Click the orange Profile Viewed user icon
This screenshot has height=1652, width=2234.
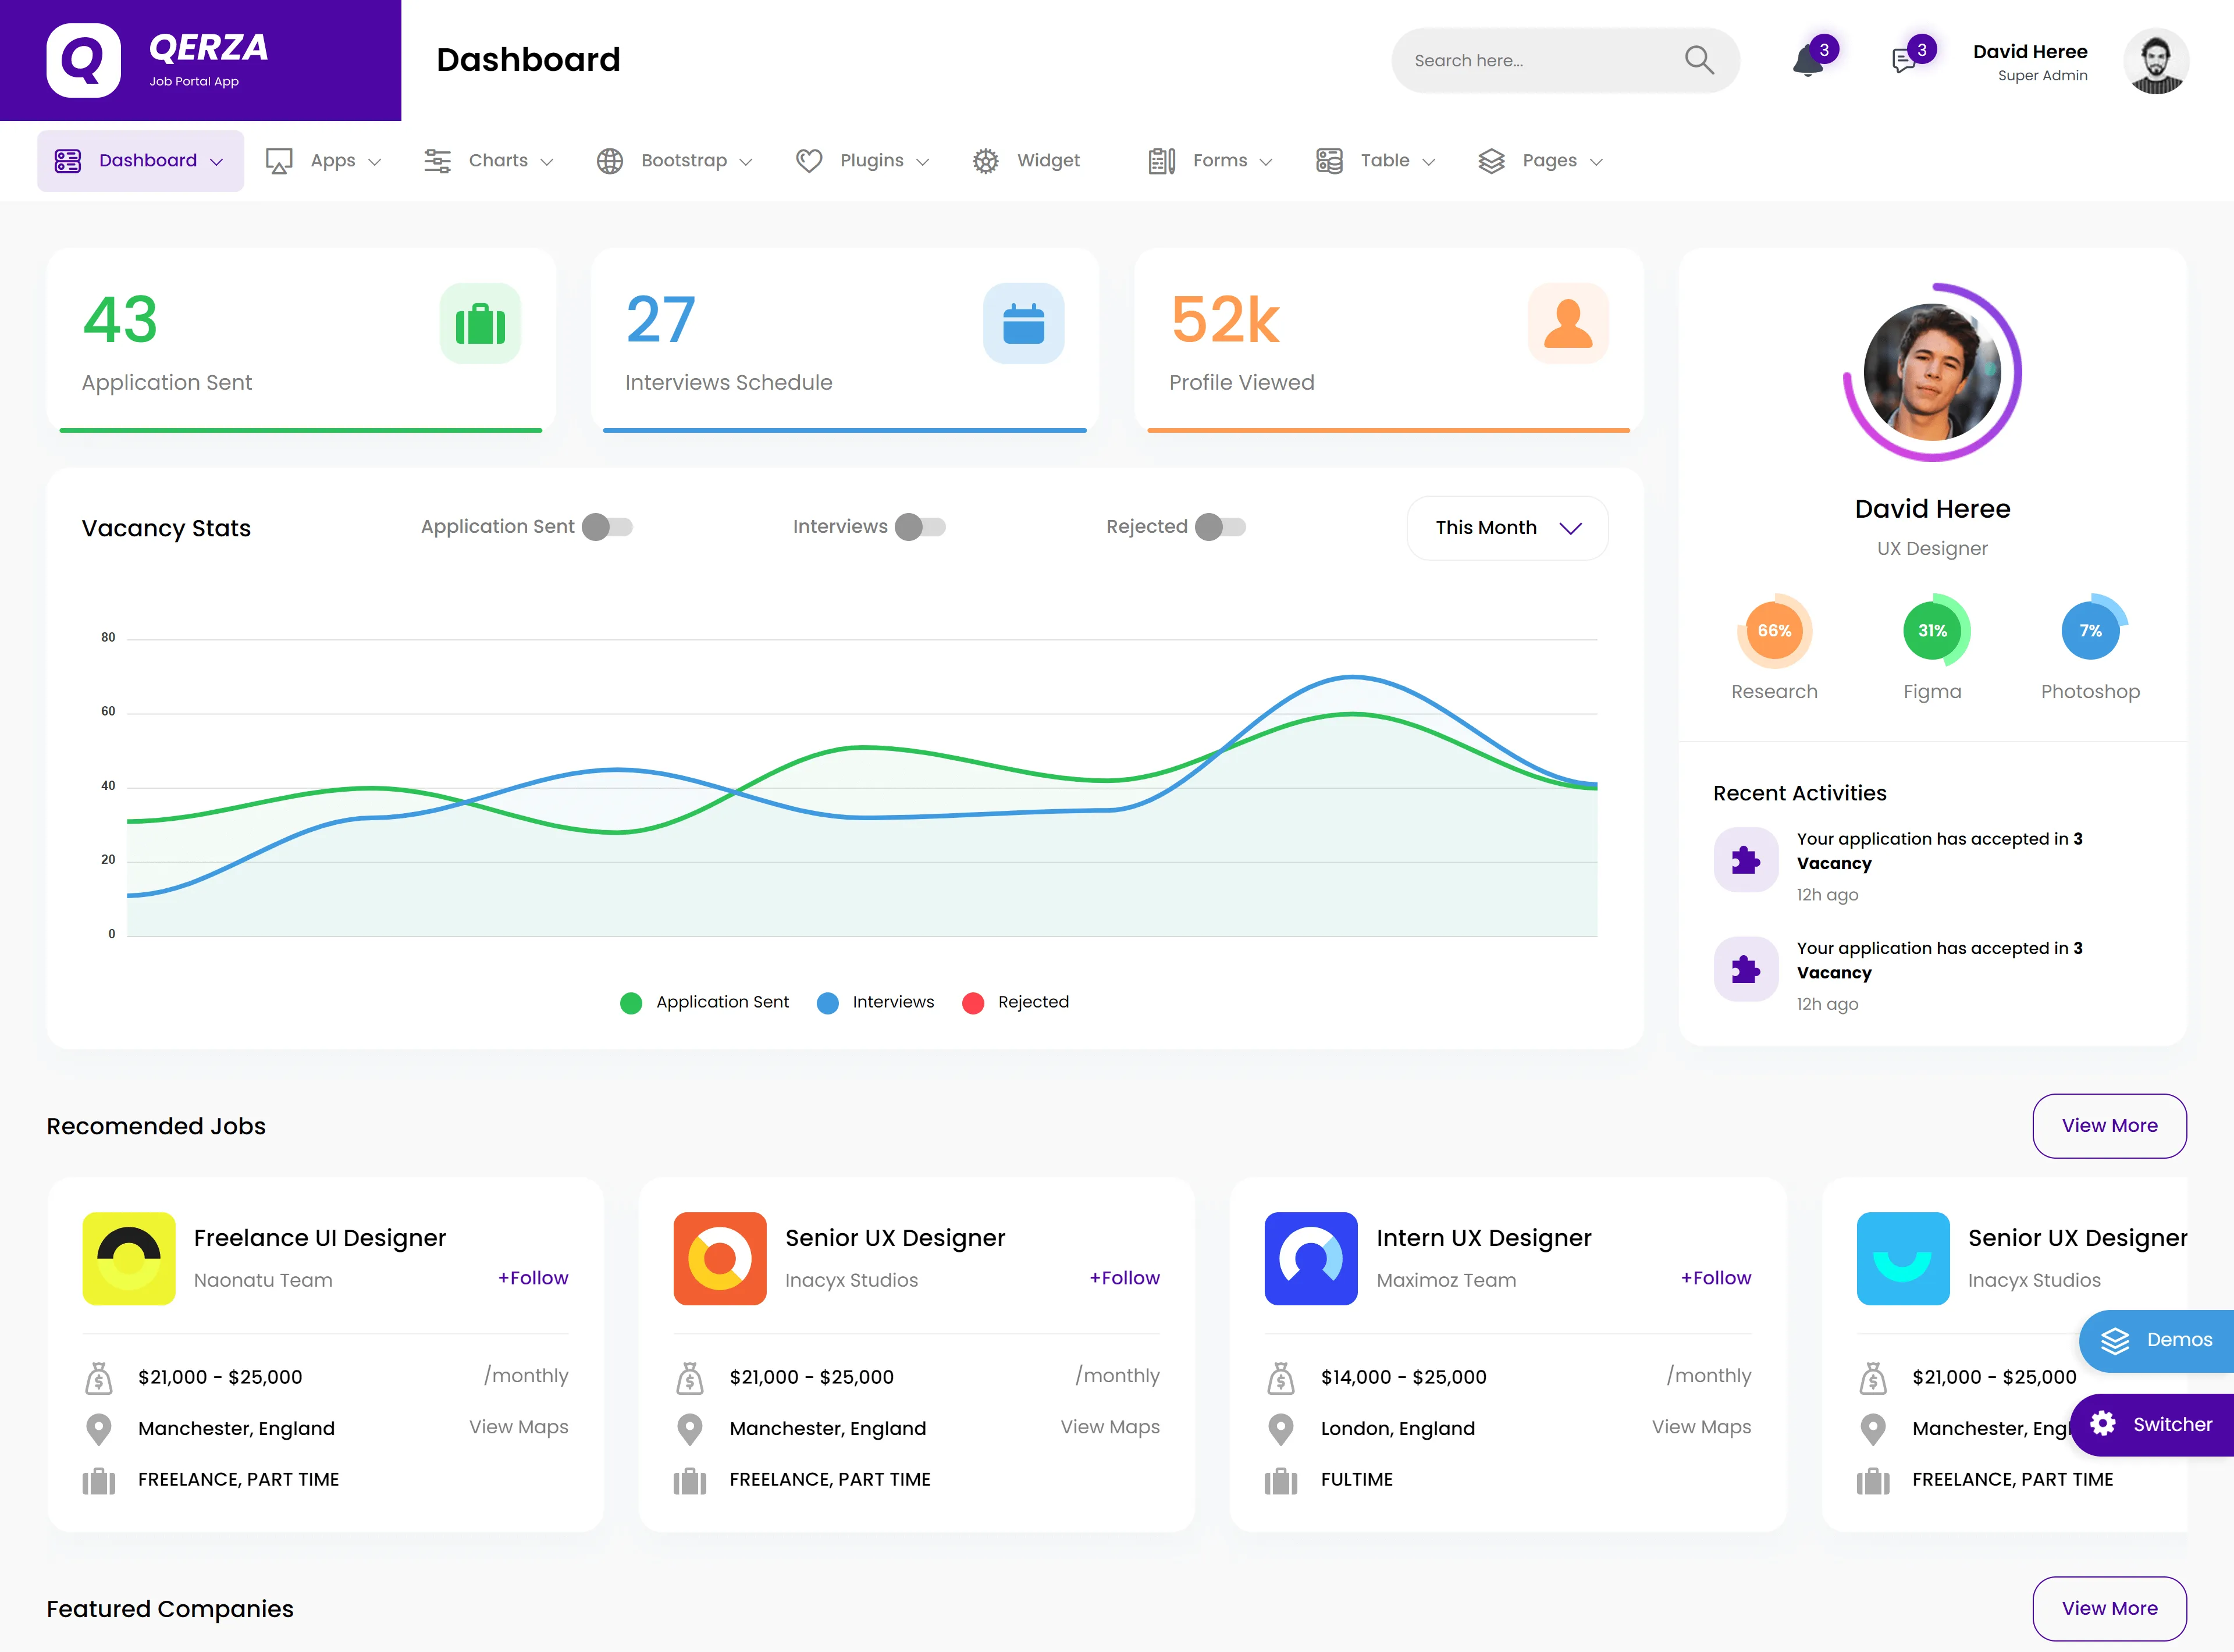tap(1568, 323)
